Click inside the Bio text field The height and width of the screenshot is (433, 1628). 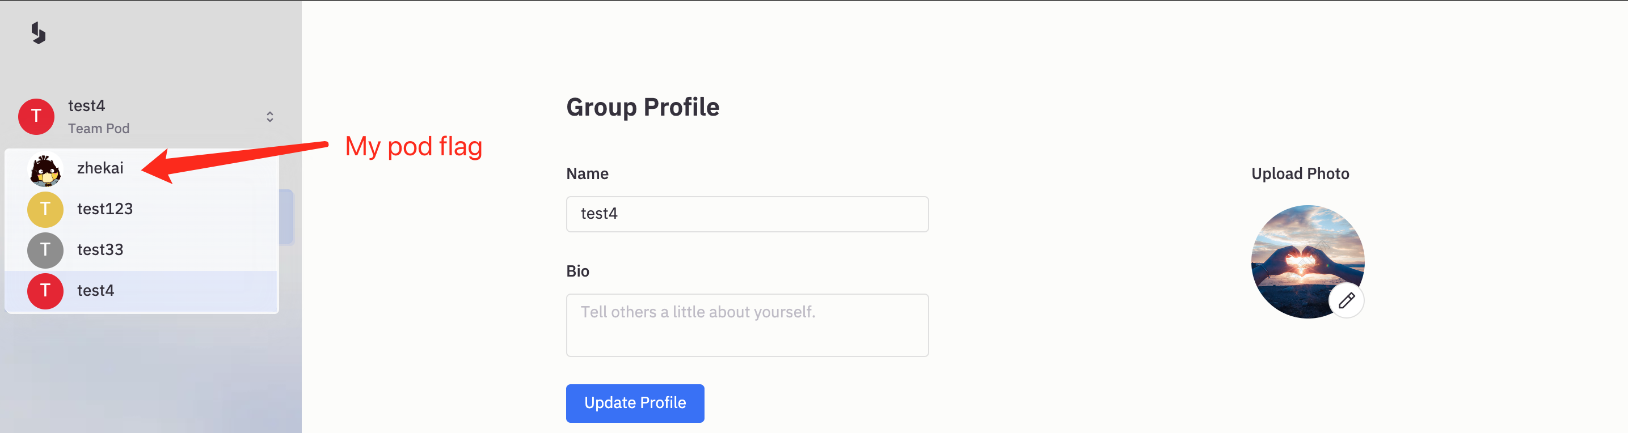point(747,325)
